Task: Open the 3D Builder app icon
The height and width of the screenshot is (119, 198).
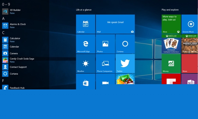Action: (5, 12)
